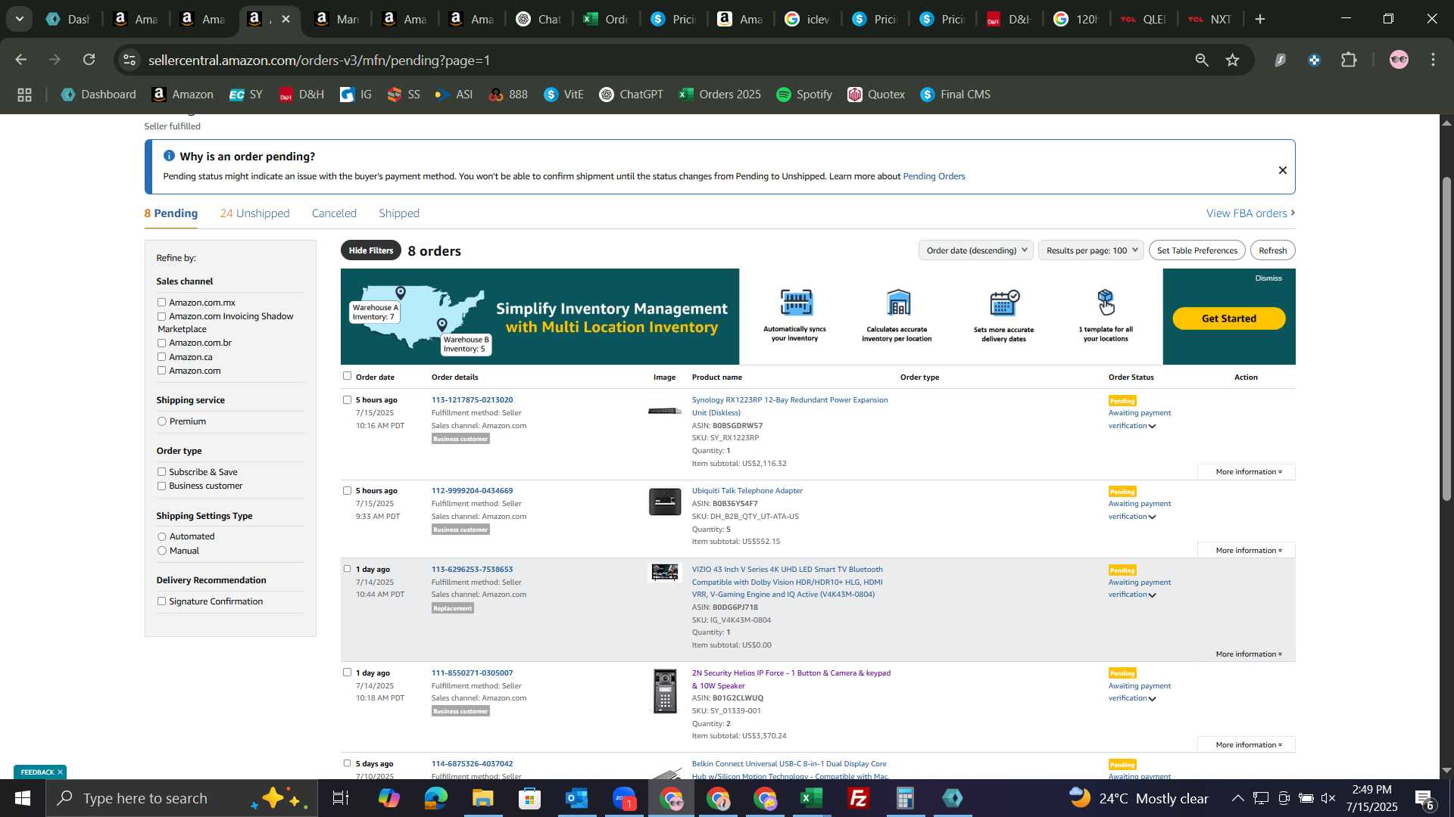Image resolution: width=1454 pixels, height=817 pixels.
Task: Open the Amazon bookmark
Action: pyautogui.click(x=183, y=95)
